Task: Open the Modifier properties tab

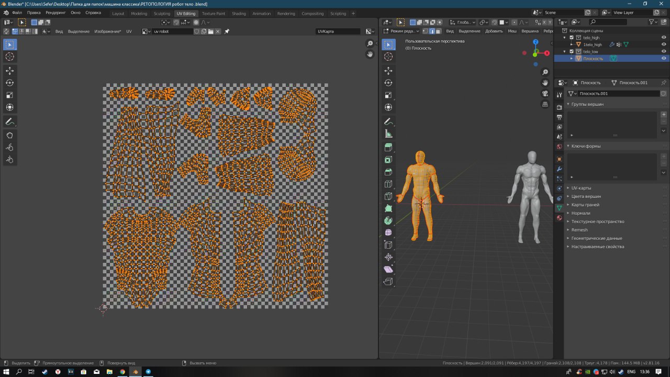Action: tap(559, 169)
